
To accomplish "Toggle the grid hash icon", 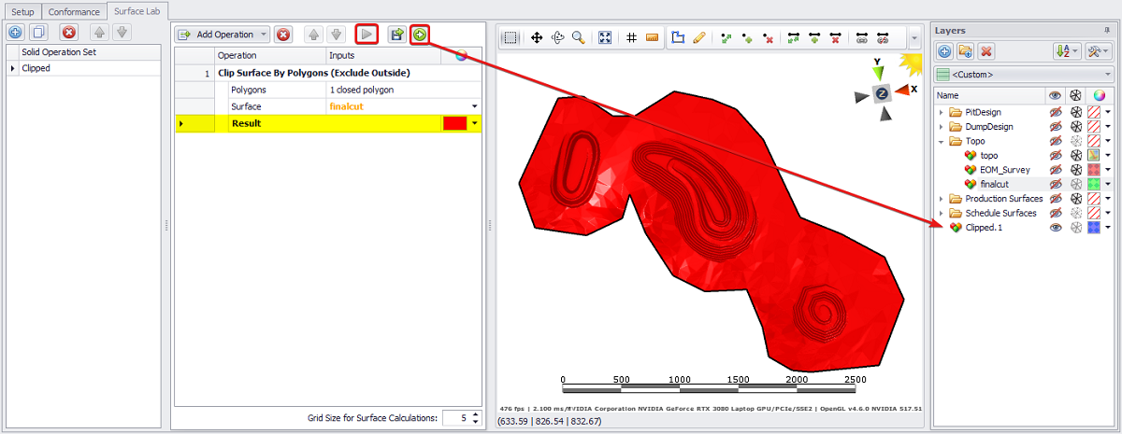I will [631, 38].
